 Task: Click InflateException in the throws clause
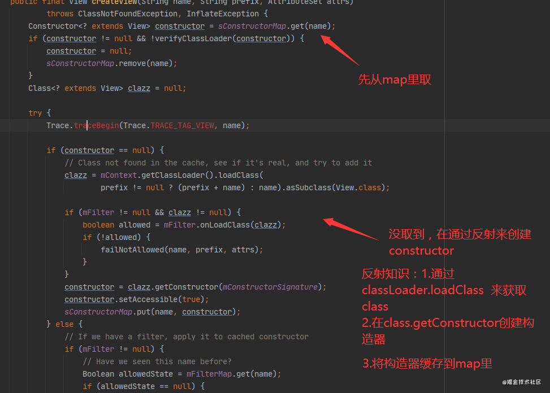click(222, 14)
